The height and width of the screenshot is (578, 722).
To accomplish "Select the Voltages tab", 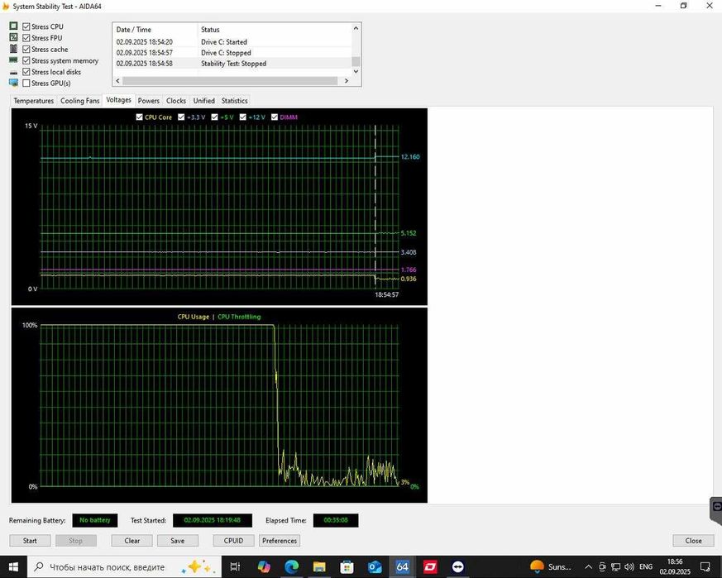I will click(x=118, y=100).
